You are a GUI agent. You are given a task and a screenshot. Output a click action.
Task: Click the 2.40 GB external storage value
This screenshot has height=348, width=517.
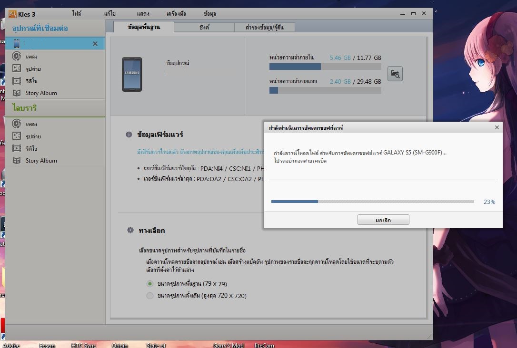pos(340,81)
